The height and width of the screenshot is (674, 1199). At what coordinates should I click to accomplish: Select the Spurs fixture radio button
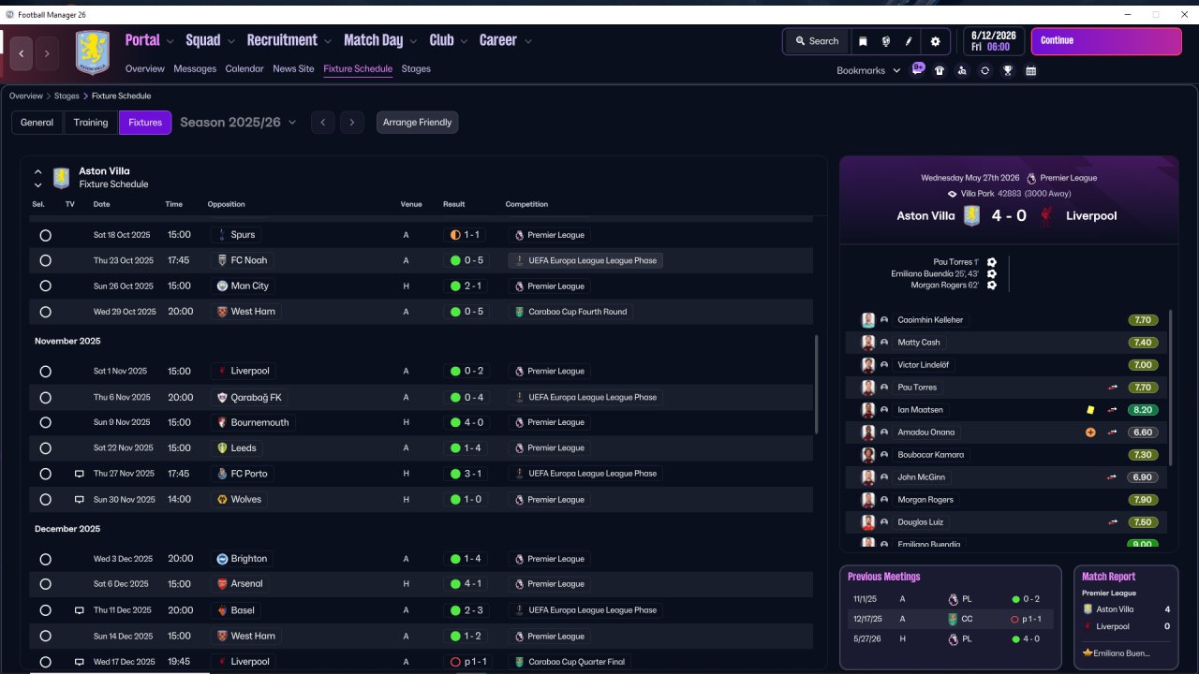tap(45, 235)
